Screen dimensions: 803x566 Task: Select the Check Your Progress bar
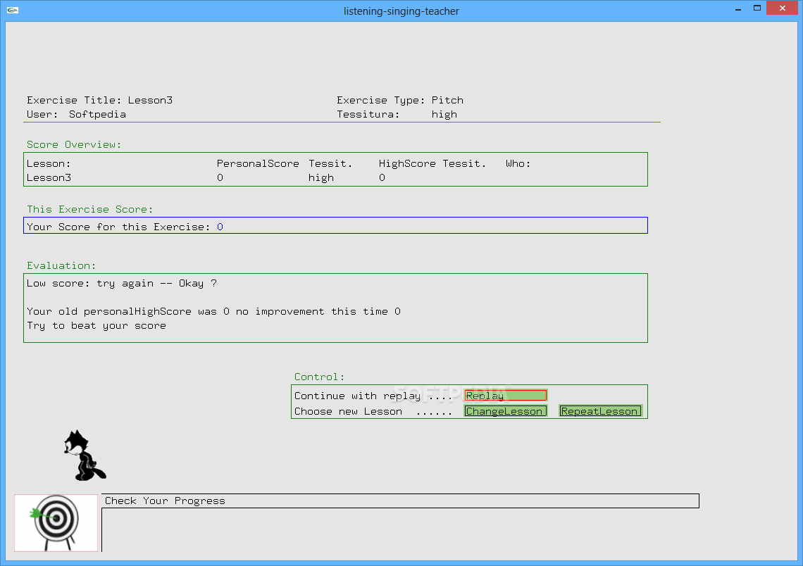tap(401, 501)
